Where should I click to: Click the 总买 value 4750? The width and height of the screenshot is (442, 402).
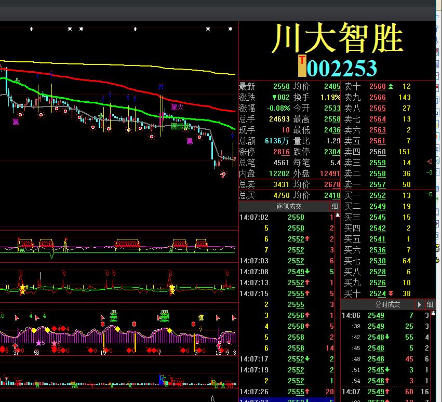point(282,196)
